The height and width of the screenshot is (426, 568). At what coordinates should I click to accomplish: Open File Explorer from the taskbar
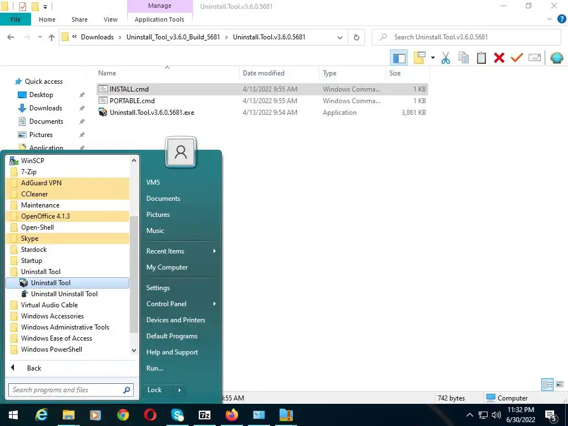(68, 415)
